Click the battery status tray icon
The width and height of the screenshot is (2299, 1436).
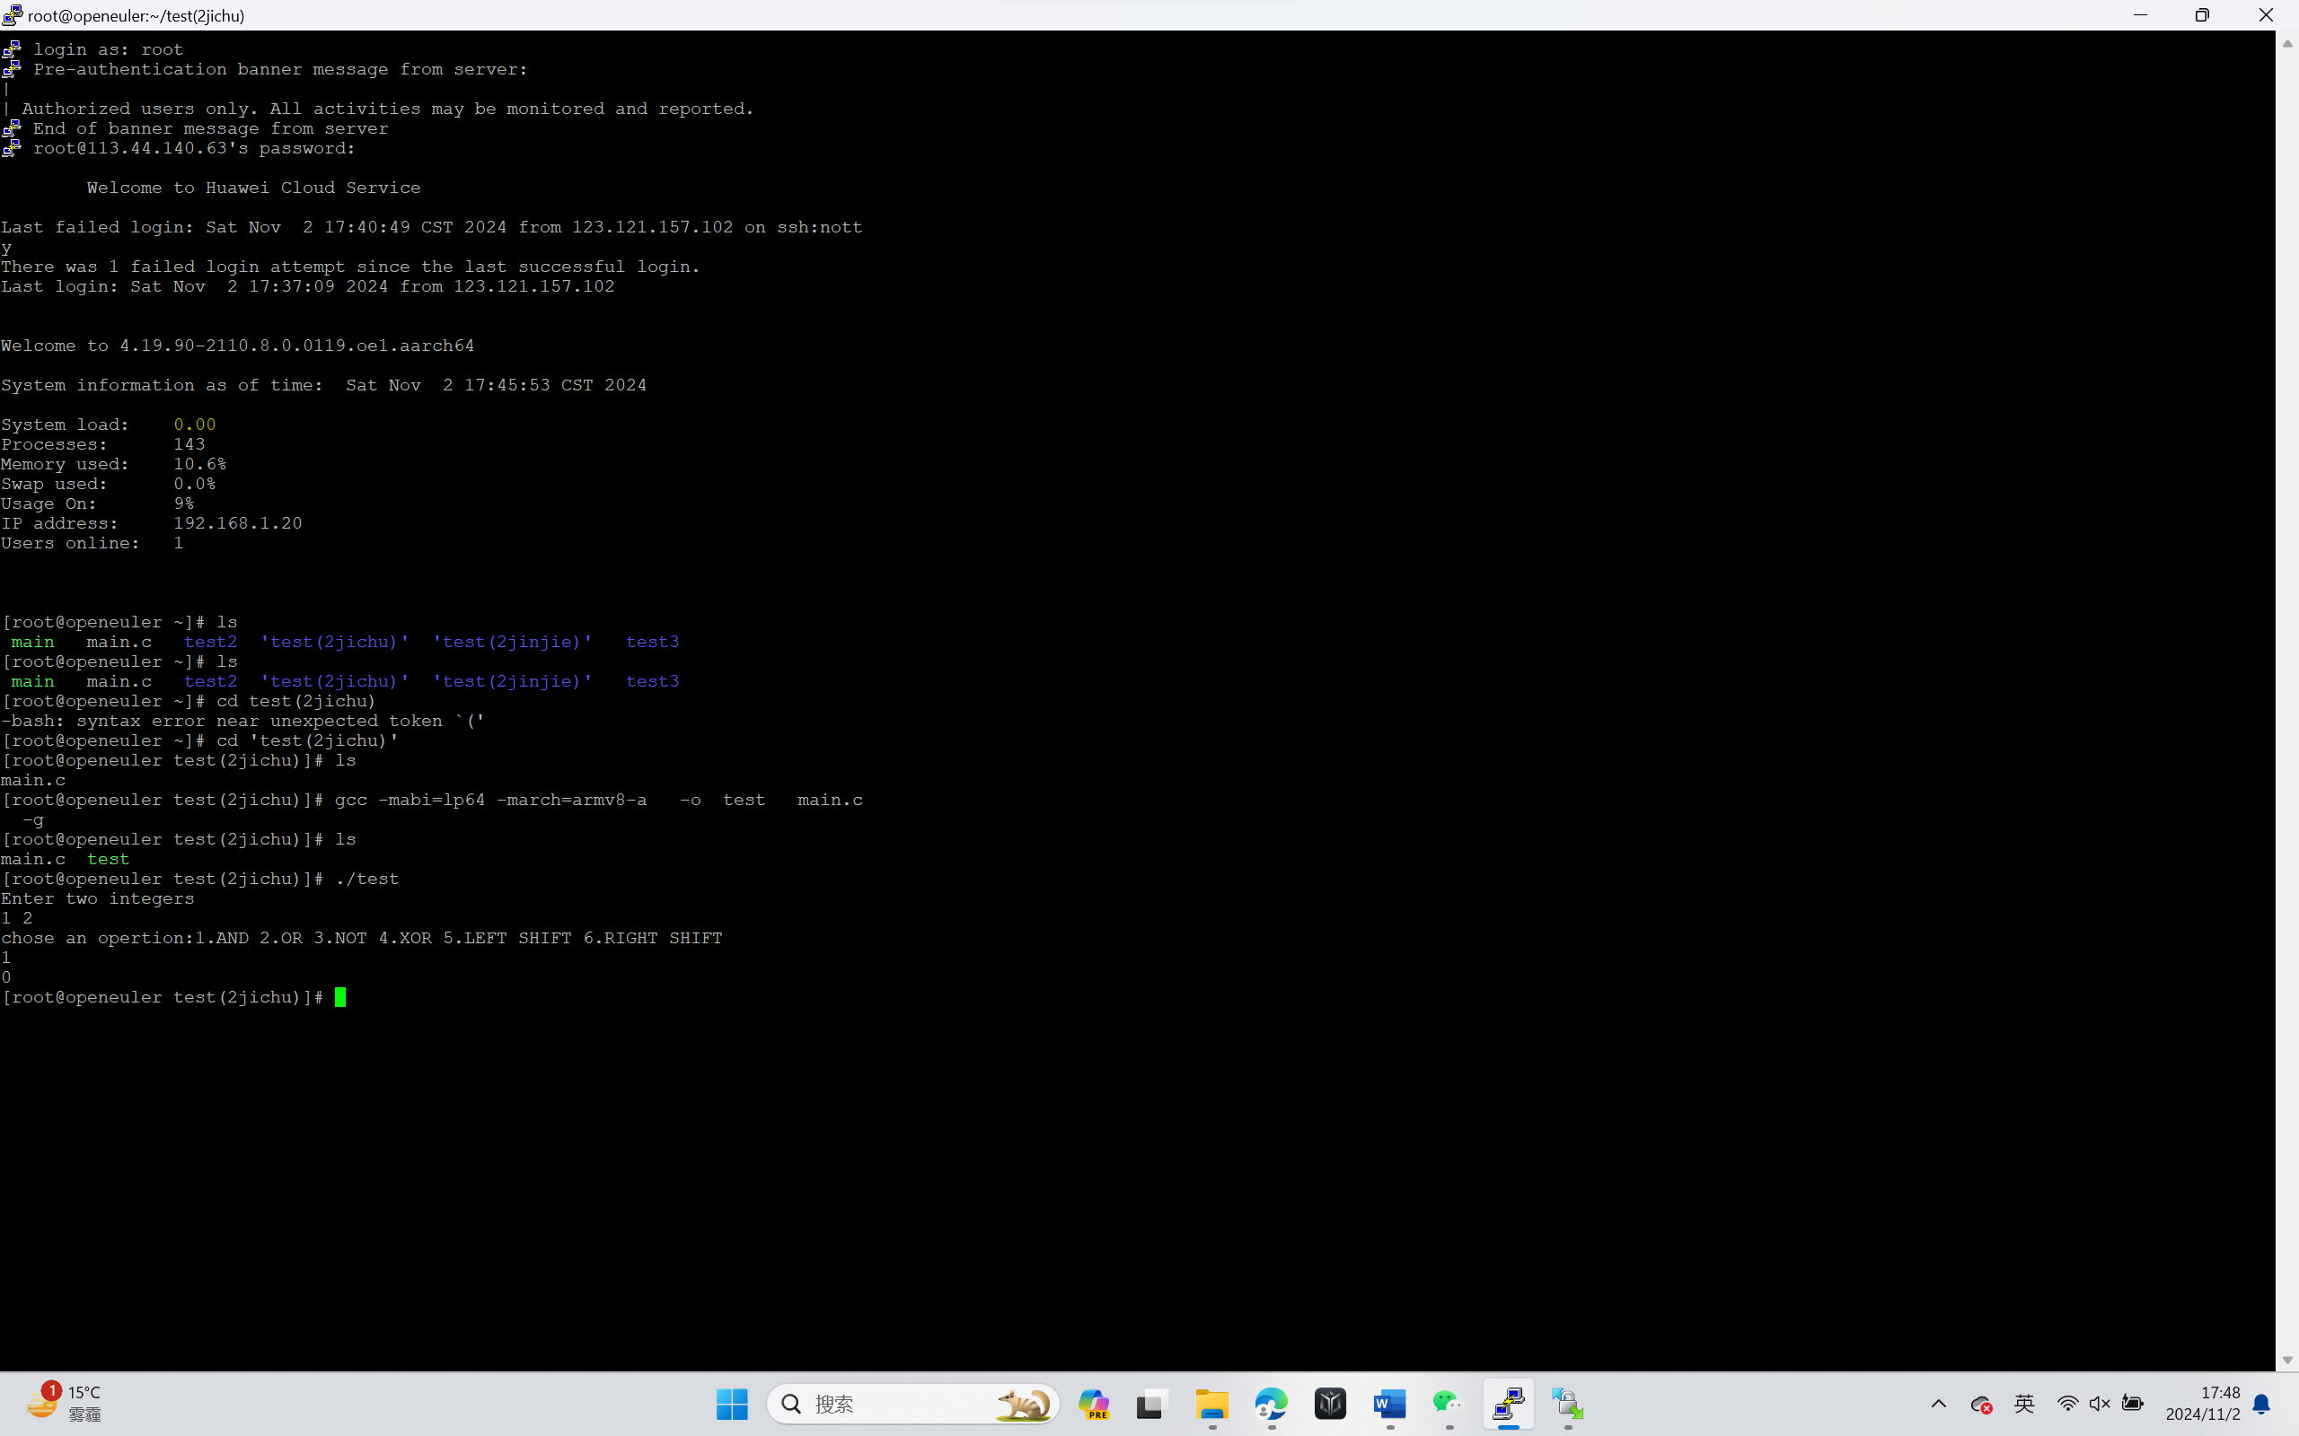click(2133, 1404)
